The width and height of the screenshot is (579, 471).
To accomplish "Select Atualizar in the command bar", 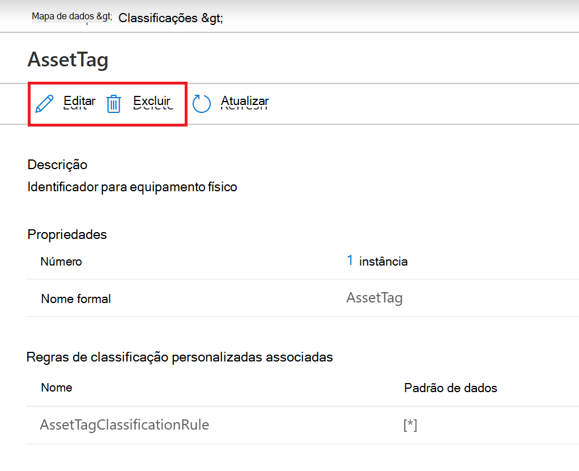I will 244,100.
